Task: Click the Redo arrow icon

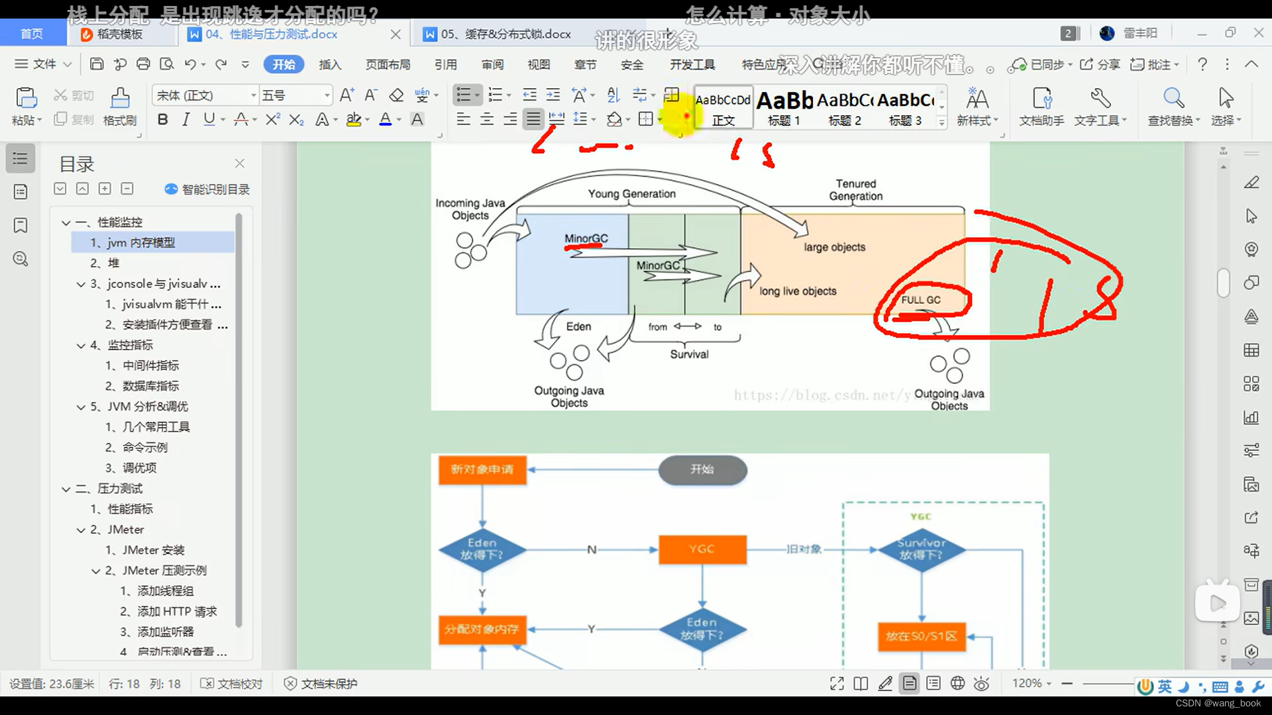Action: pyautogui.click(x=221, y=64)
